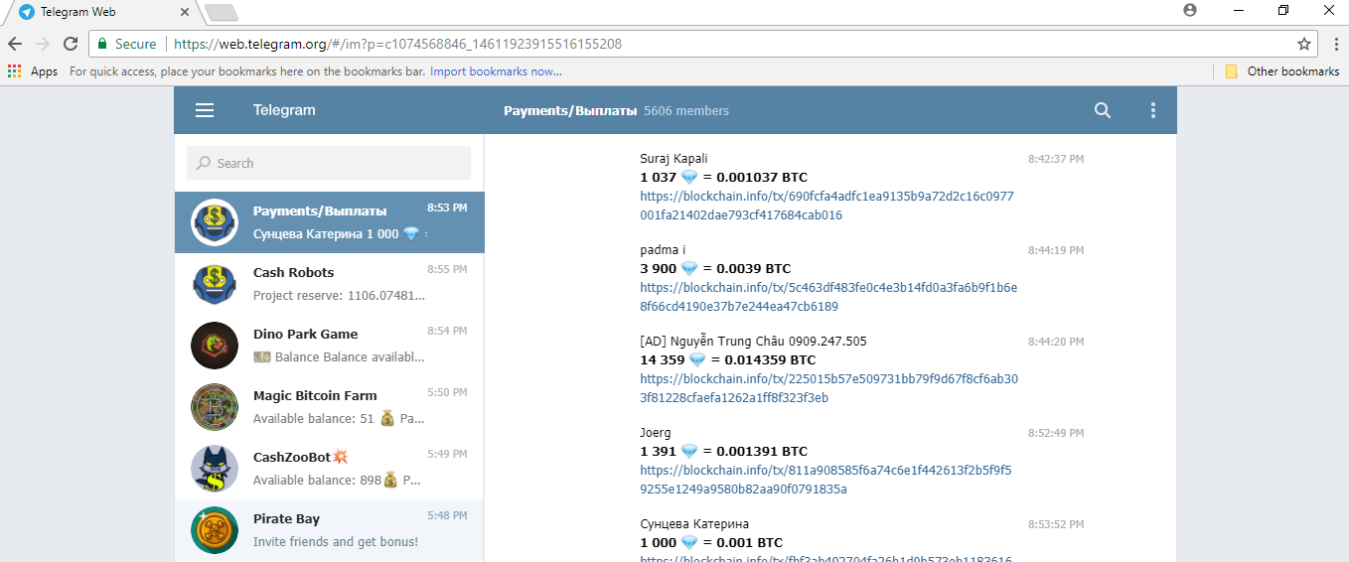Viewport: 1349px width, 562px height.
Task: Click the 5606 members label
Action: click(x=686, y=110)
